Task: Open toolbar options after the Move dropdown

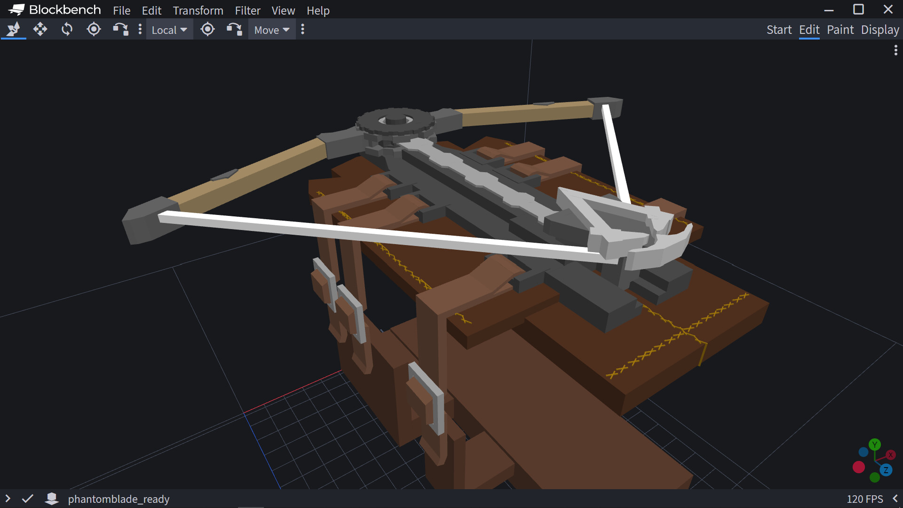Action: click(x=303, y=30)
